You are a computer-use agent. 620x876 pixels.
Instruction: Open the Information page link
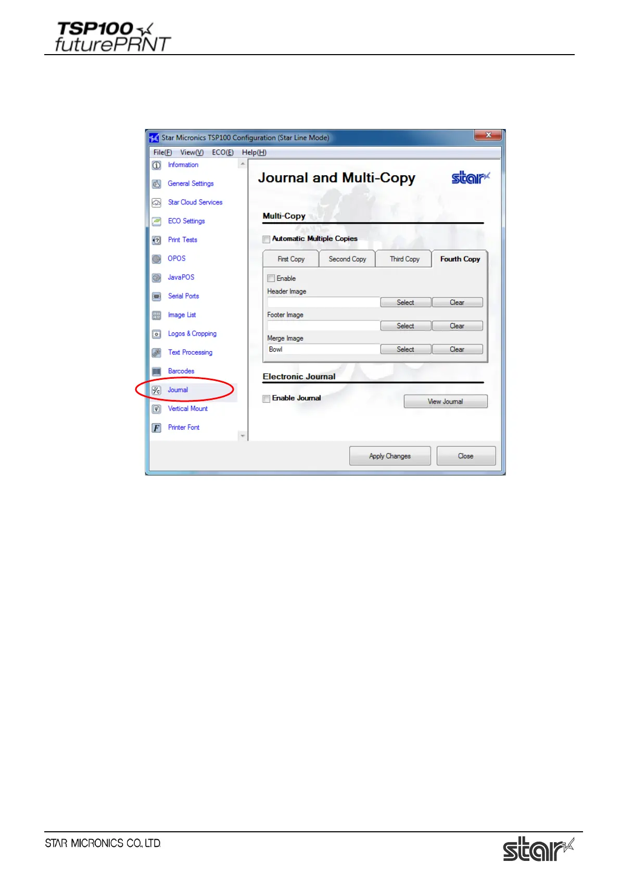click(x=183, y=165)
